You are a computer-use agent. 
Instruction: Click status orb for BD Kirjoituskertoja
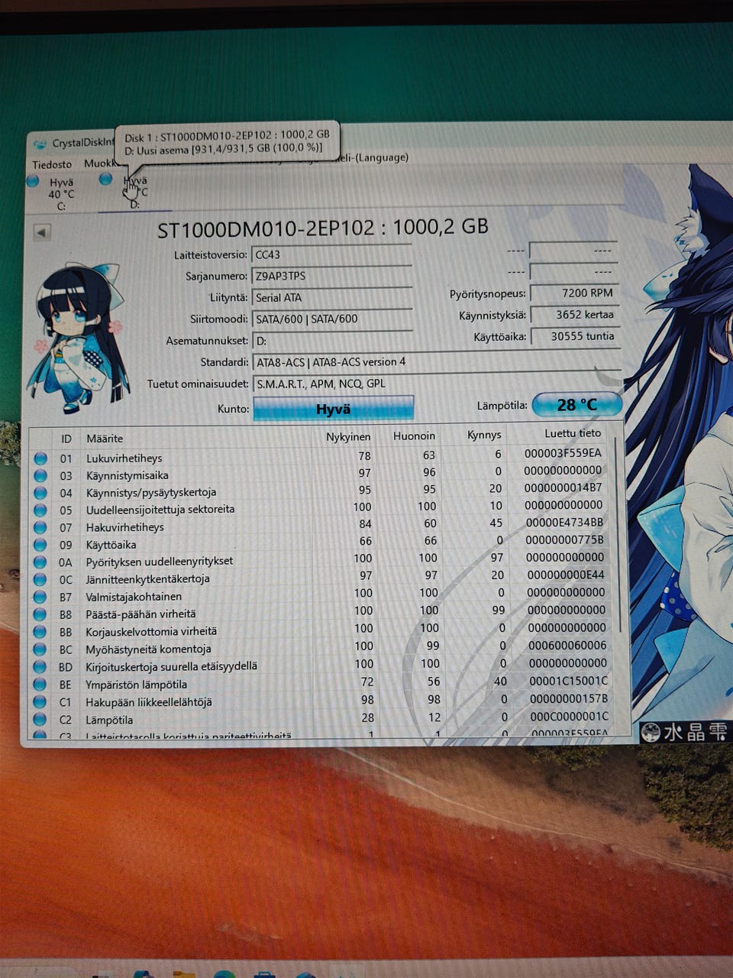[x=41, y=667]
